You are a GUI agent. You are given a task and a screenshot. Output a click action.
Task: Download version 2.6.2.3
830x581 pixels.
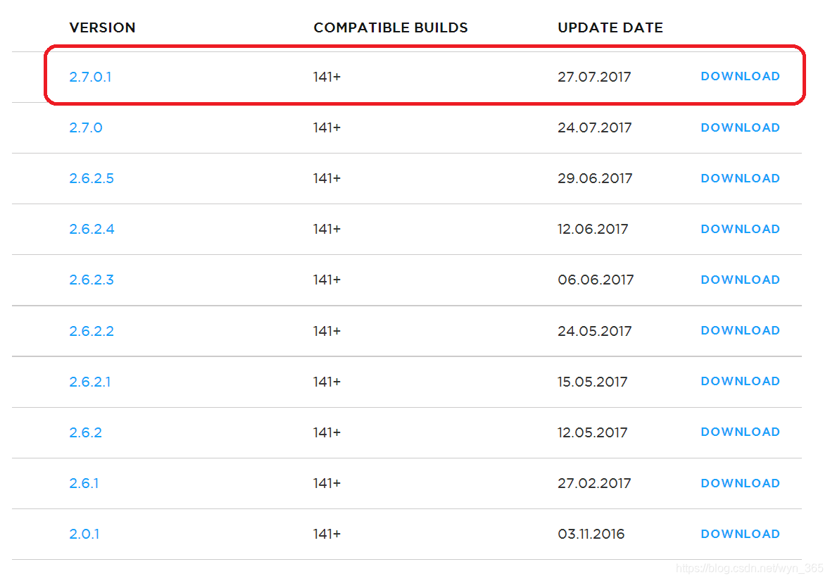pos(740,280)
